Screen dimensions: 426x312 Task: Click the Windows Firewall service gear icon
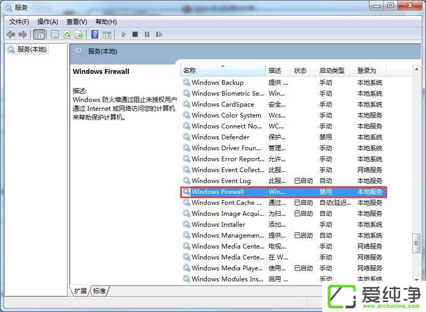coord(187,192)
